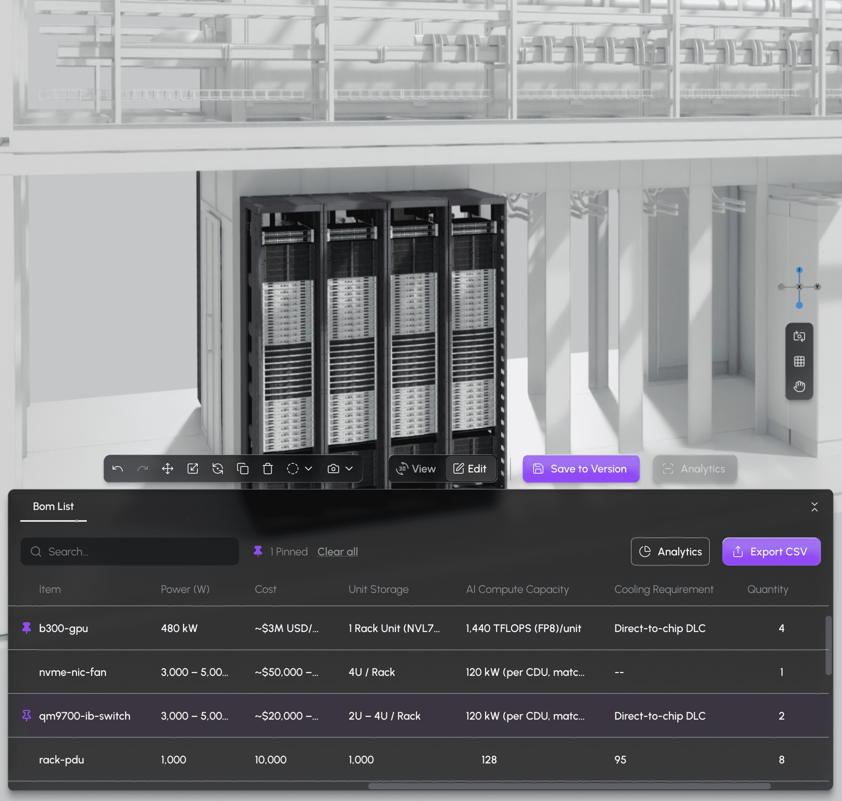Click the redo arrow icon
The width and height of the screenshot is (842, 801).
[143, 469]
